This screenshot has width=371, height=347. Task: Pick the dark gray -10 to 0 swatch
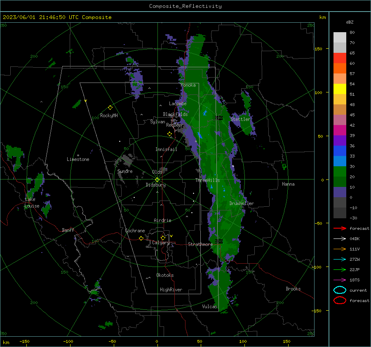click(x=340, y=202)
